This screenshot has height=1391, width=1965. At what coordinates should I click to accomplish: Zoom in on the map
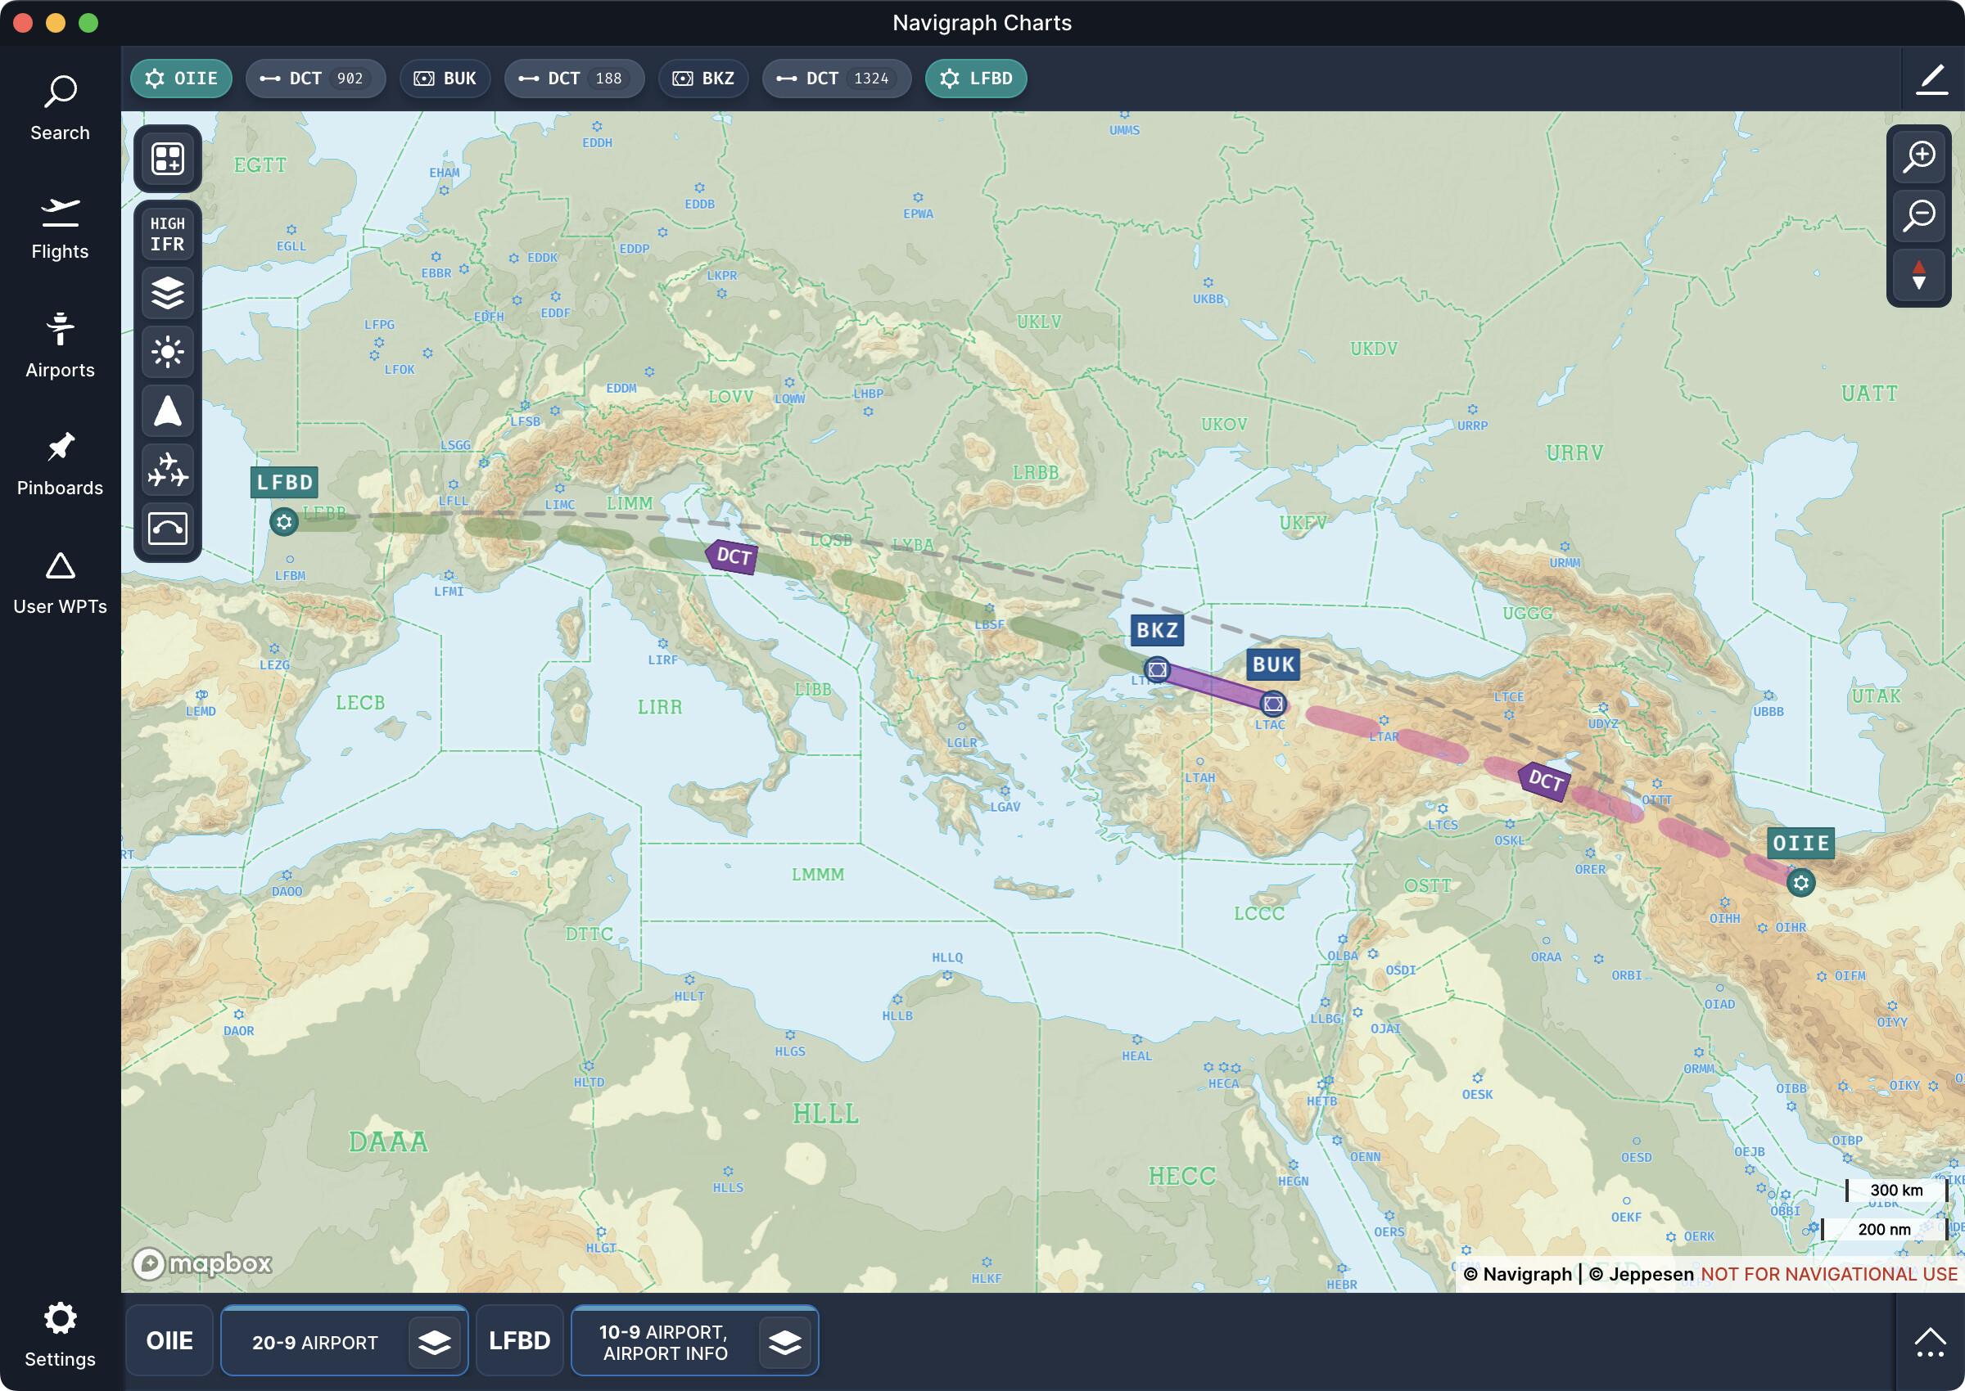[1920, 158]
